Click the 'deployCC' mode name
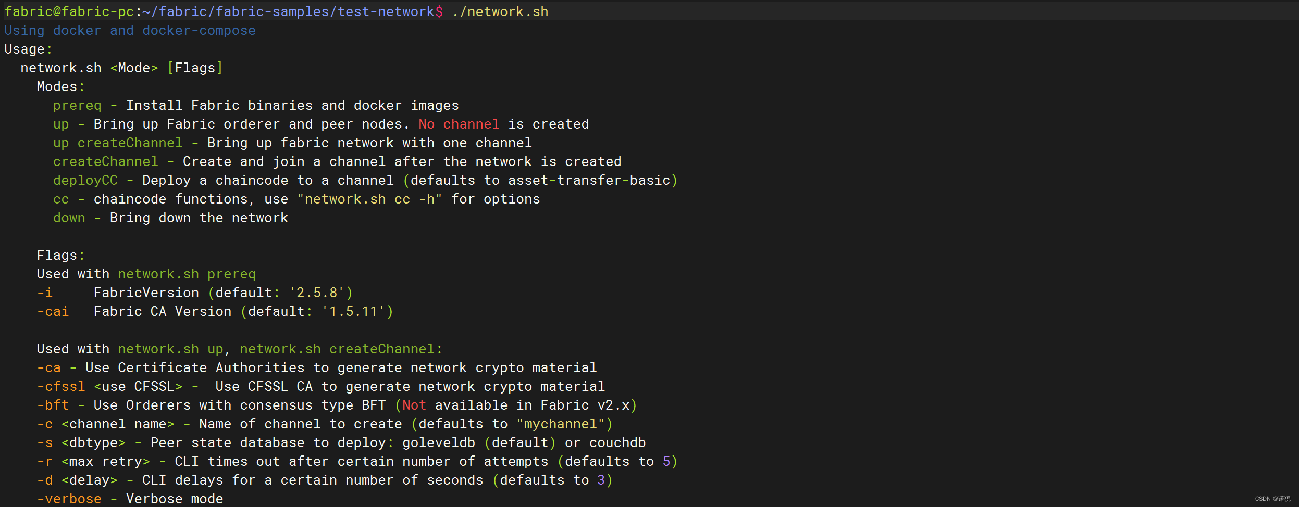Image resolution: width=1299 pixels, height=507 pixels. [85, 180]
